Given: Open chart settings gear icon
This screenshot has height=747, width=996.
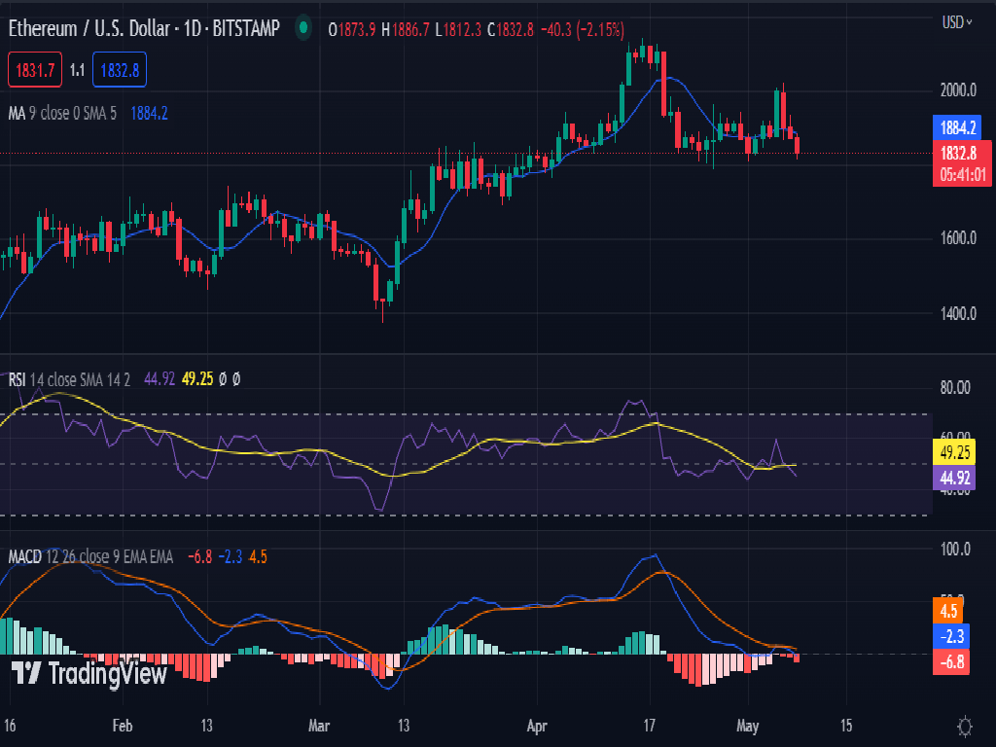Looking at the screenshot, I should coord(966,726).
